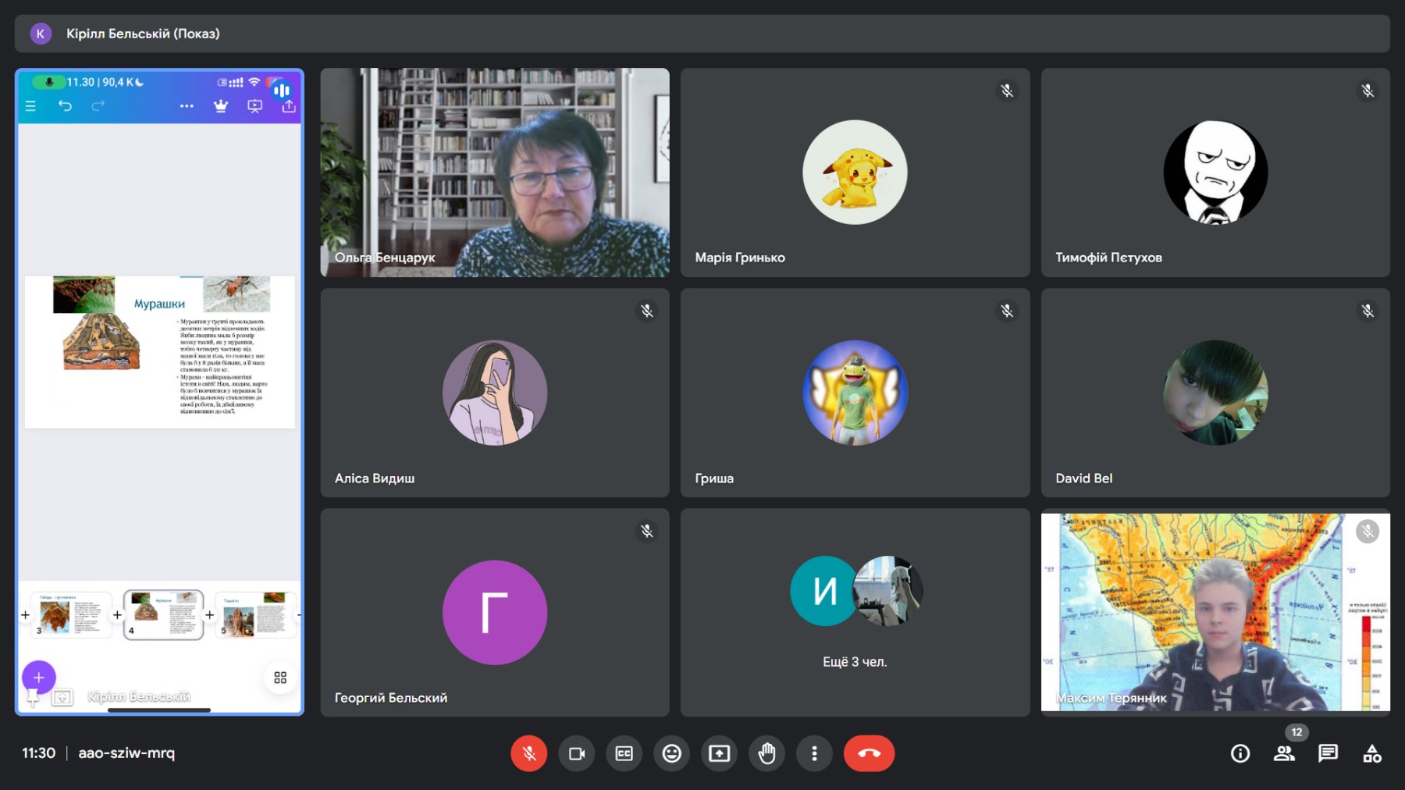The image size is (1405, 790).
Task: Leave the call with red hang-up button
Action: point(869,753)
